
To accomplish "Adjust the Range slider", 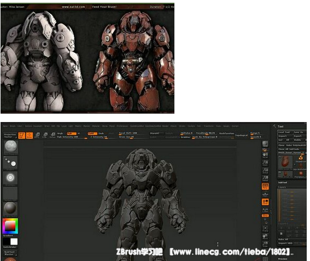I will pyautogui.click(x=256, y=133).
